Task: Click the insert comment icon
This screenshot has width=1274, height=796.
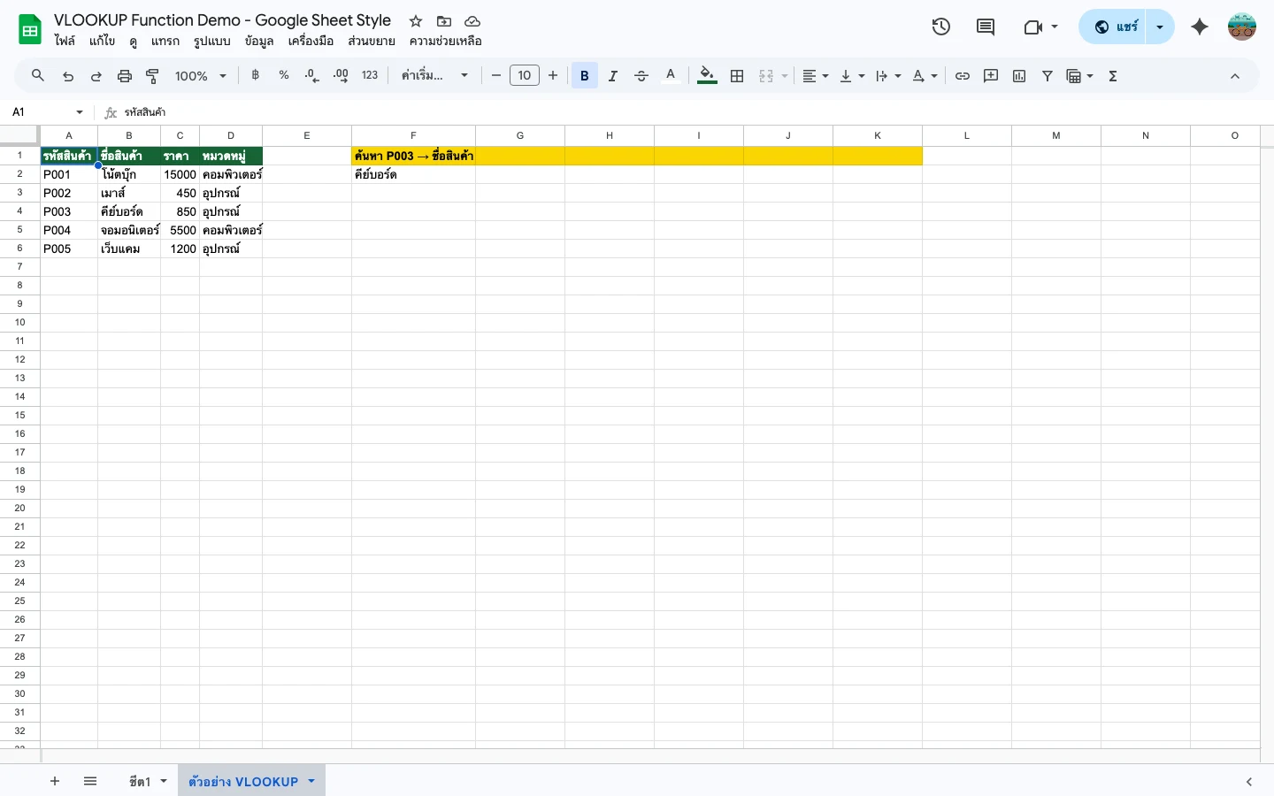Action: pyautogui.click(x=991, y=75)
